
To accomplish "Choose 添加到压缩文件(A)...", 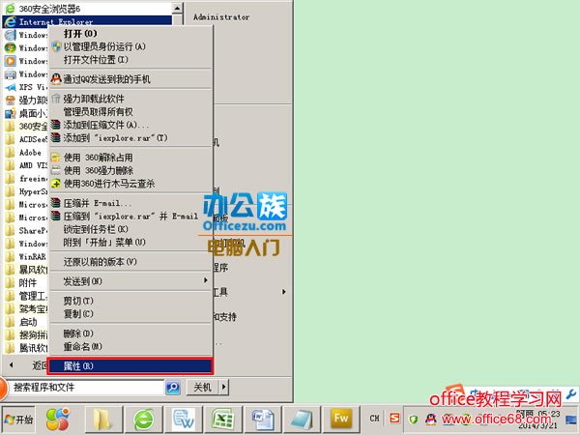I will [130, 125].
